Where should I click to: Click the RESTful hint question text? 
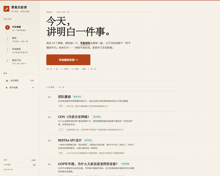point(95,153)
